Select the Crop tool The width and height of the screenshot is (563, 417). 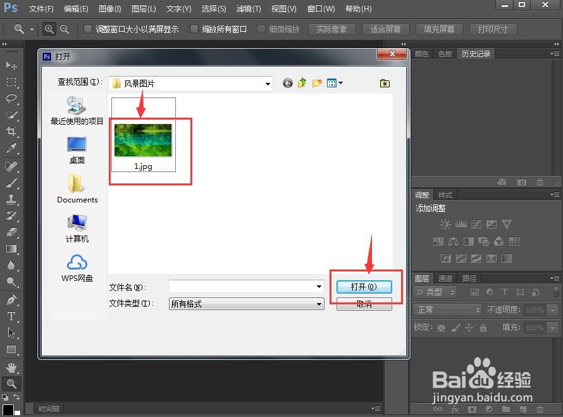point(11,132)
